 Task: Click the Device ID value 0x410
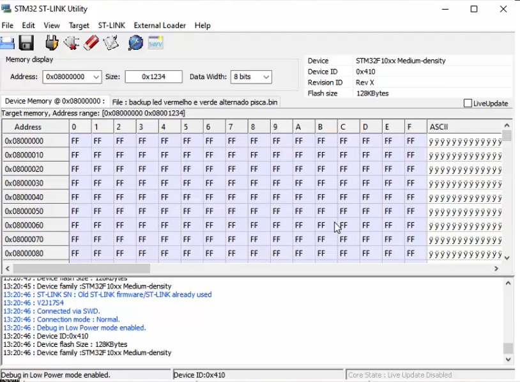(365, 72)
